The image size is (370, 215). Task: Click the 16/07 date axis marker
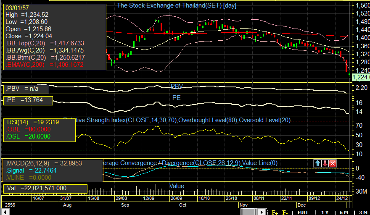(38, 198)
